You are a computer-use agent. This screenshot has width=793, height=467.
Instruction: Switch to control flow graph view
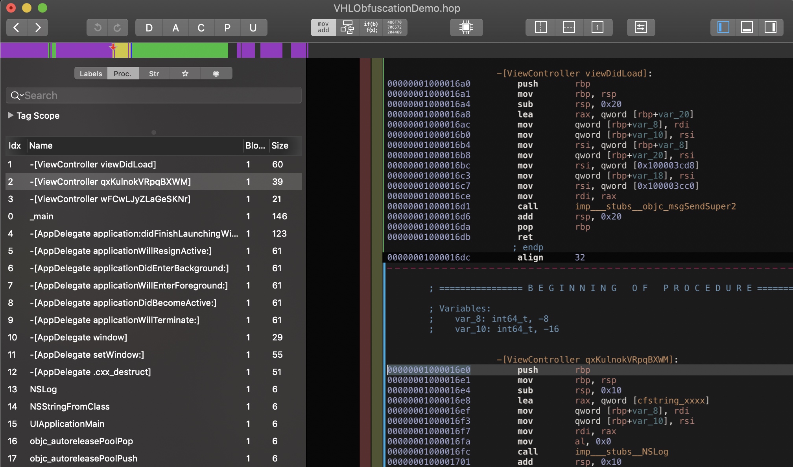click(x=347, y=28)
